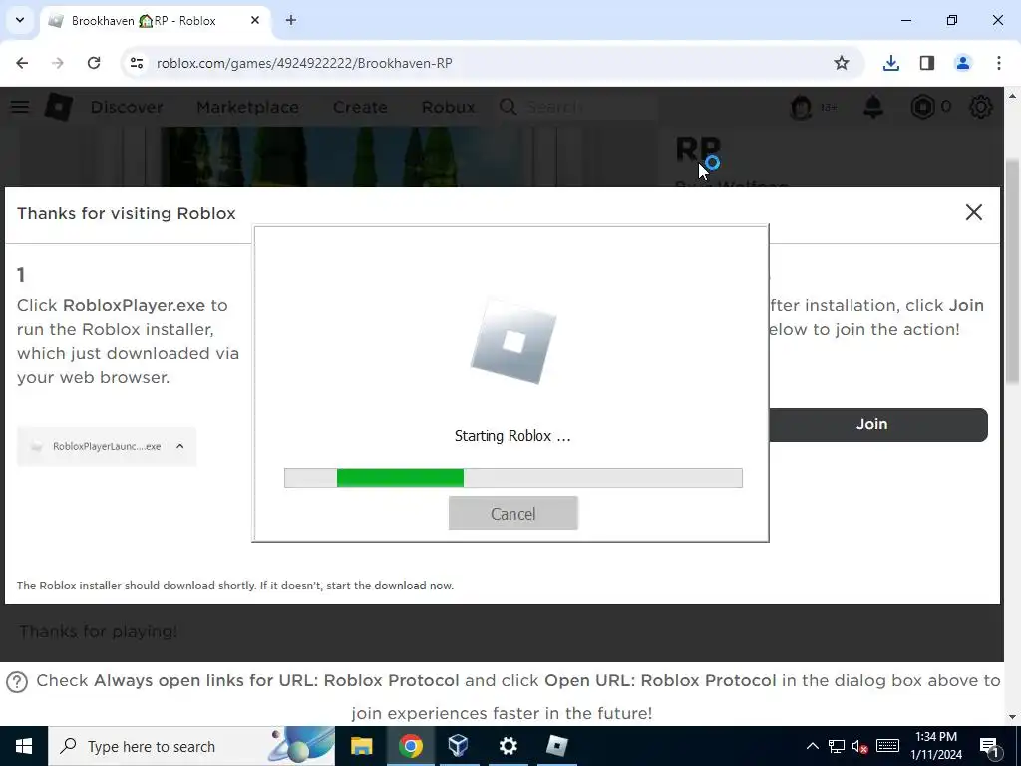Image resolution: width=1021 pixels, height=766 pixels.
Task: Click the Roblox launch progress bar
Action: point(513,478)
